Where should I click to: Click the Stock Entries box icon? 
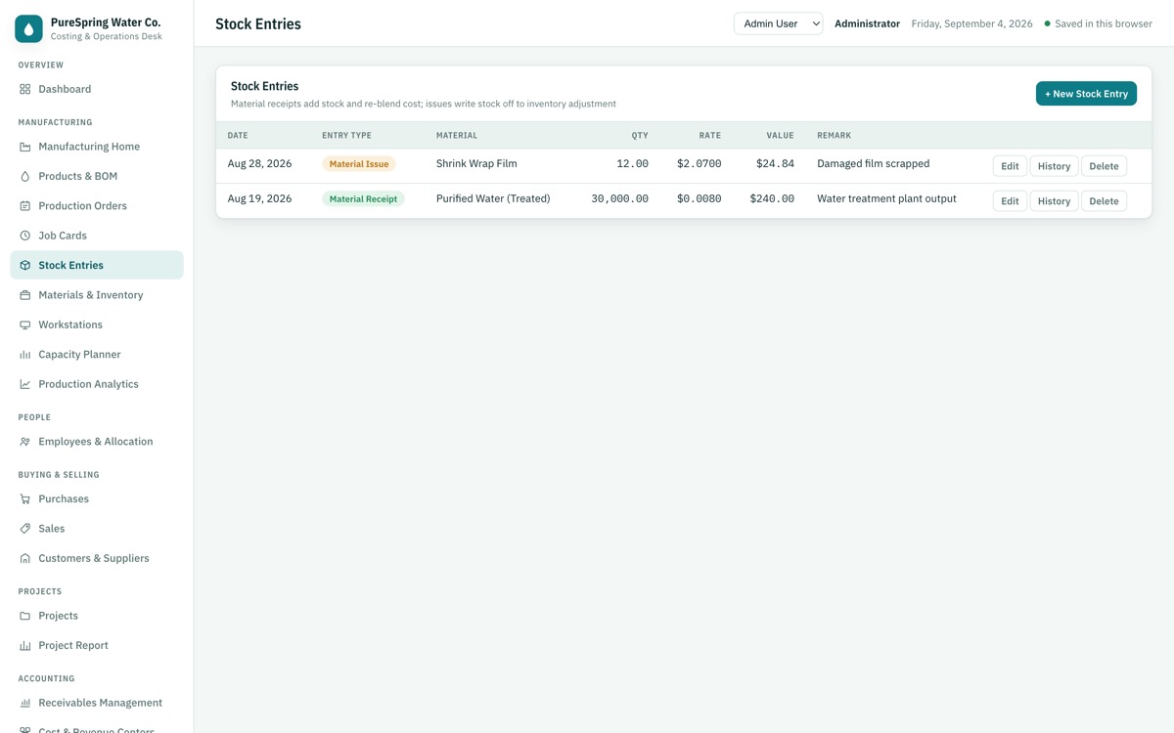tap(25, 265)
